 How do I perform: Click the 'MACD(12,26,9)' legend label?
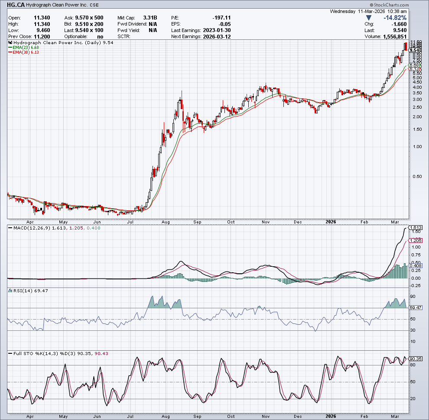pyautogui.click(x=32, y=228)
